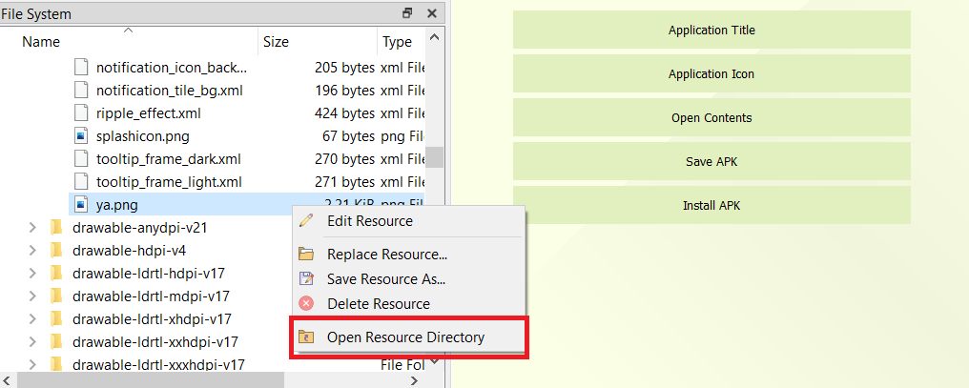
Task: Expand the drawable-hdpi-v4 folder
Action: [x=32, y=251]
